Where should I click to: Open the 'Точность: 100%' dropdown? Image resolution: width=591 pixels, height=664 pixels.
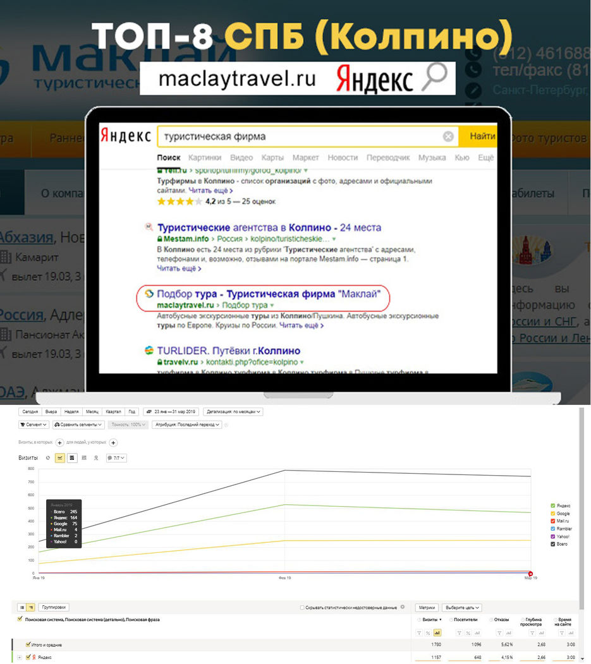[128, 425]
